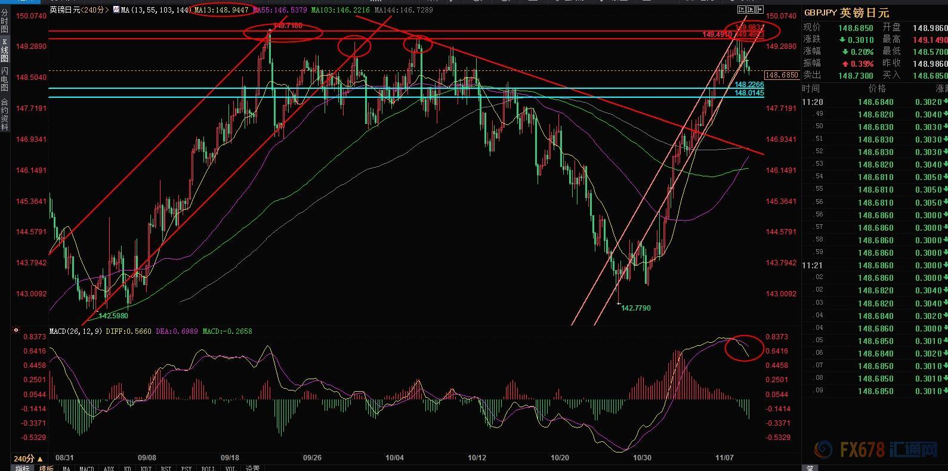Open the 分时图 sidebar tab
Screen dimensions: 948x471
(x=5, y=21)
